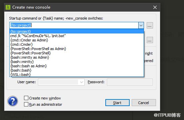Enable Create new window checkbox
Viewport: 184px width, 120px height.
[26, 98]
